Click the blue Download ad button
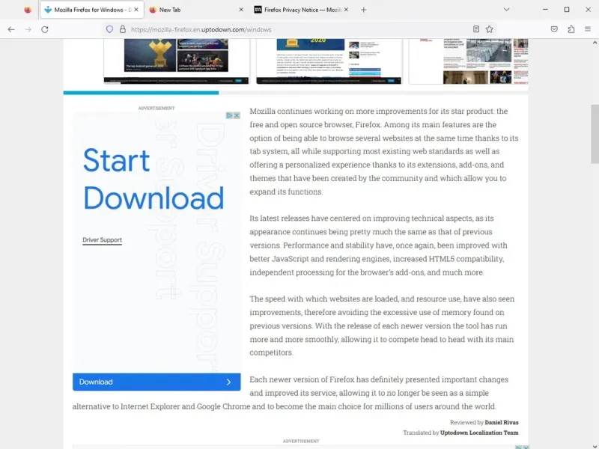 pyautogui.click(x=156, y=382)
